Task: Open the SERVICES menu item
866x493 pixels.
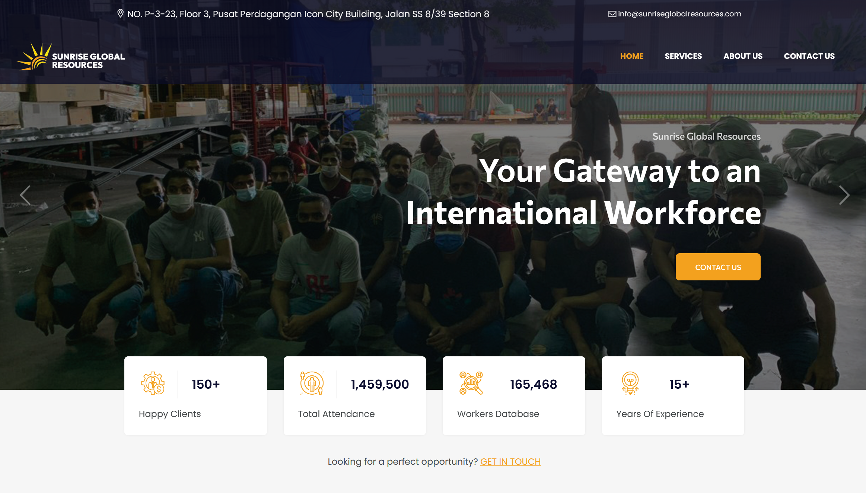Action: tap(683, 56)
